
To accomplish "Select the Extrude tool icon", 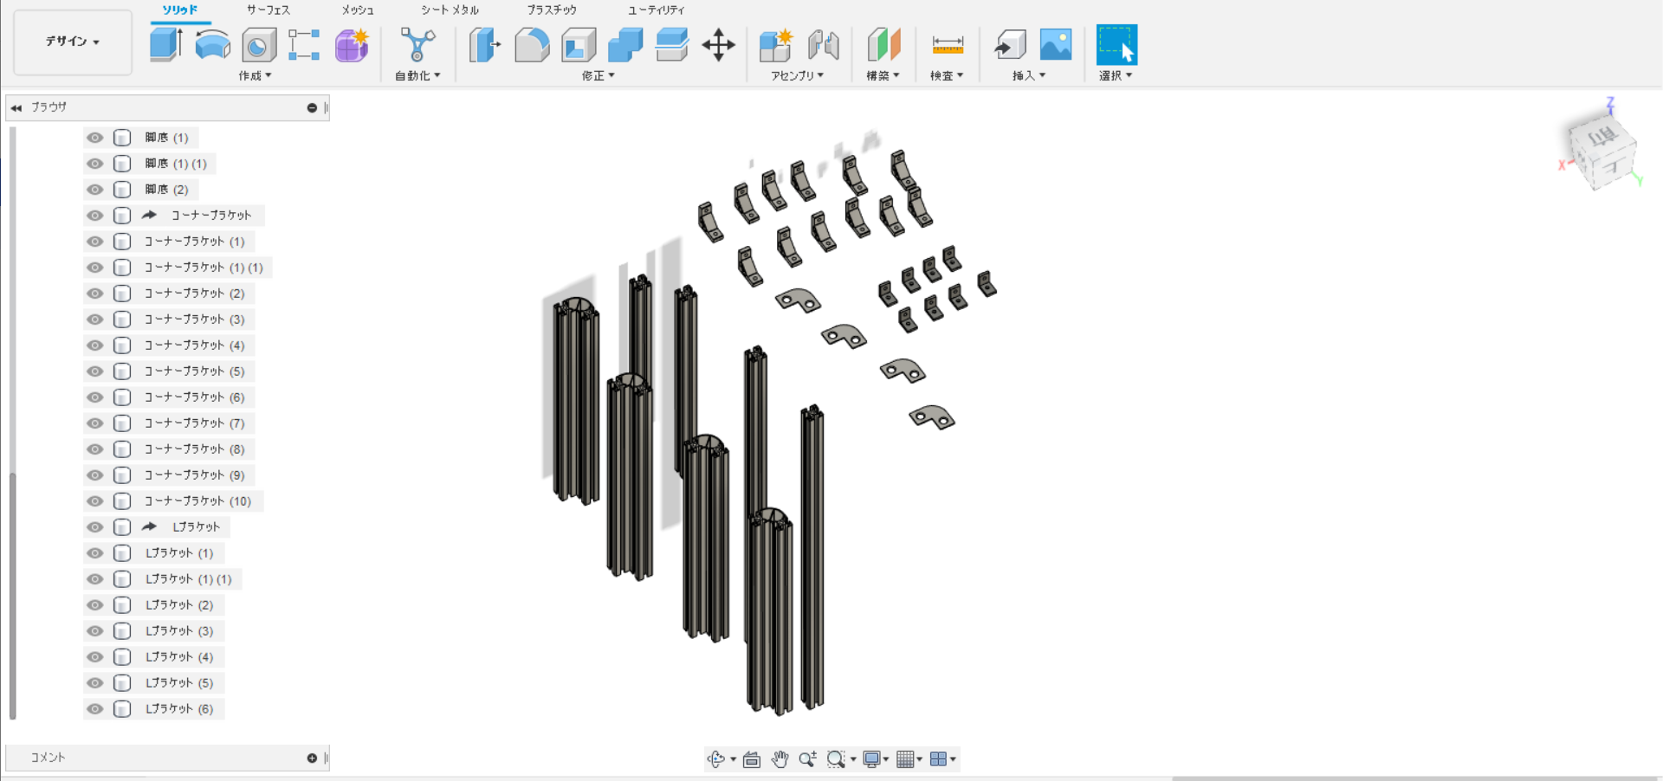I will [x=165, y=44].
